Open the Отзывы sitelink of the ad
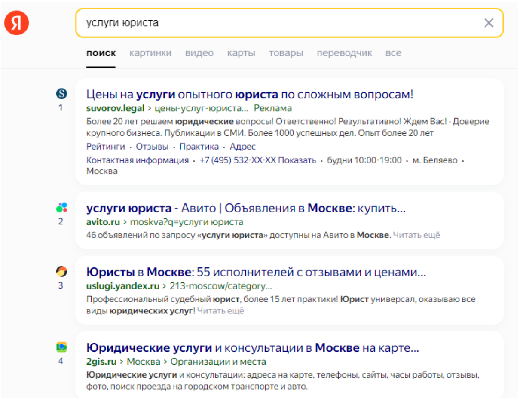 [152, 147]
